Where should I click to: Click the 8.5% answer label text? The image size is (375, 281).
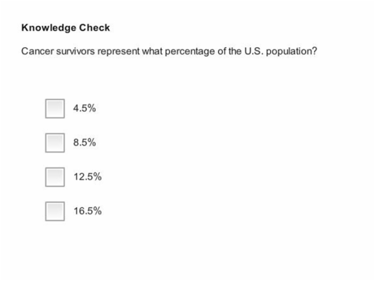tap(85, 142)
